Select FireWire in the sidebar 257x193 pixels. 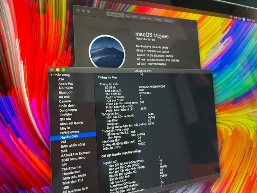point(66,115)
